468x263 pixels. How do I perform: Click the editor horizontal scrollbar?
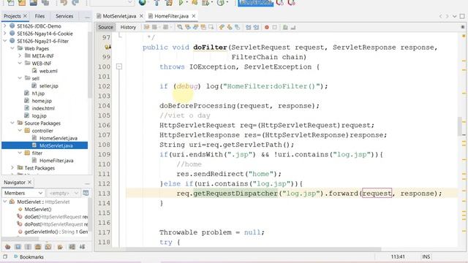click(x=253, y=249)
